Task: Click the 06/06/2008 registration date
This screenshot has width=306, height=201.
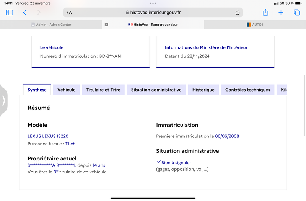Action: (227, 136)
